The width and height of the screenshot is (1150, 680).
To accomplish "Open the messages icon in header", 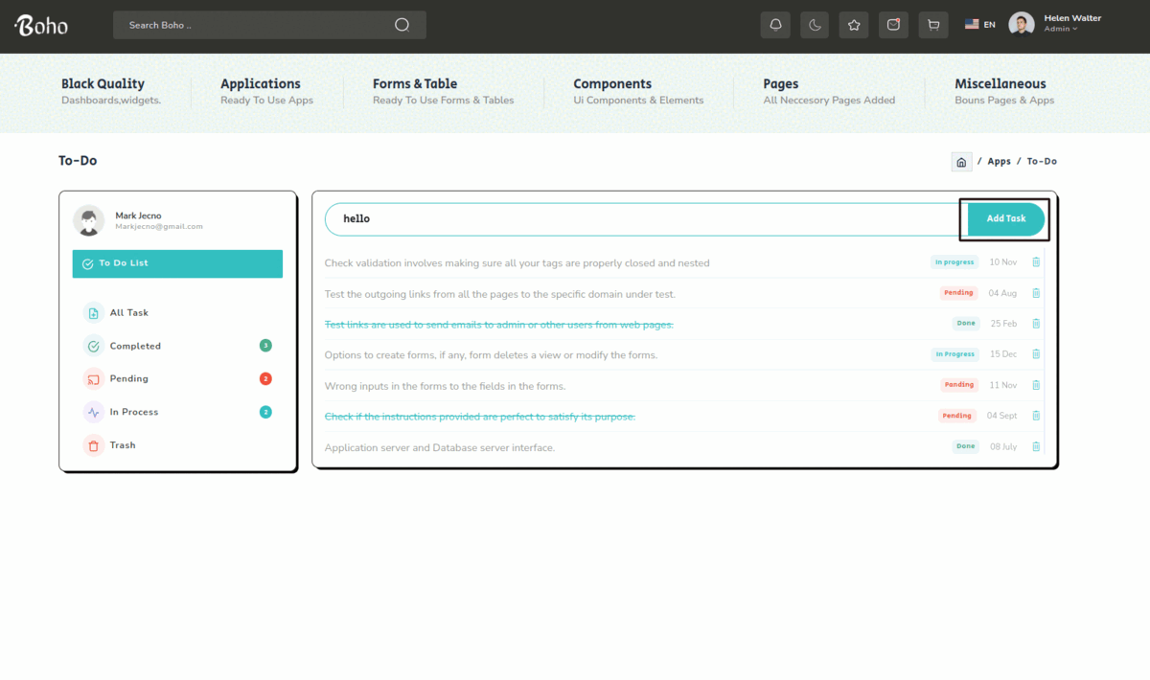I will [893, 25].
